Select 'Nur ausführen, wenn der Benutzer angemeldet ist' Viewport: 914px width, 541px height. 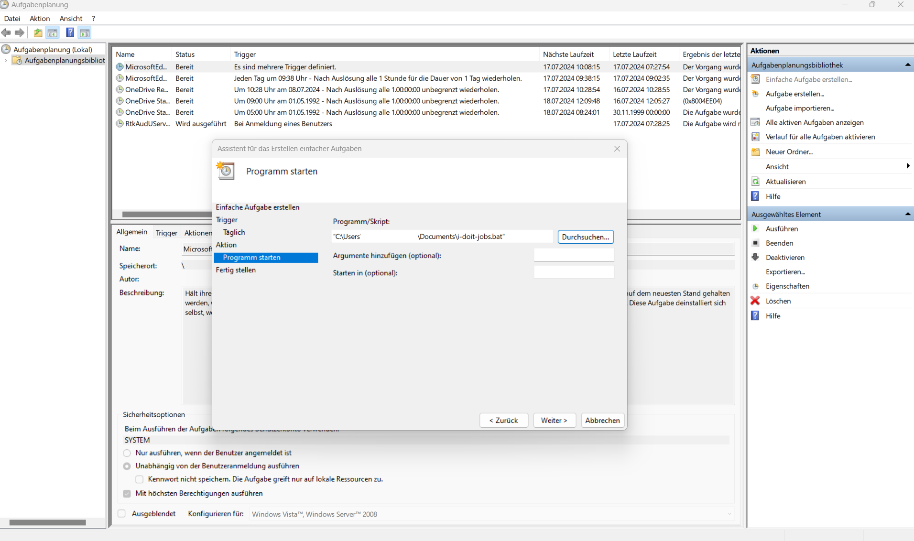click(x=127, y=453)
